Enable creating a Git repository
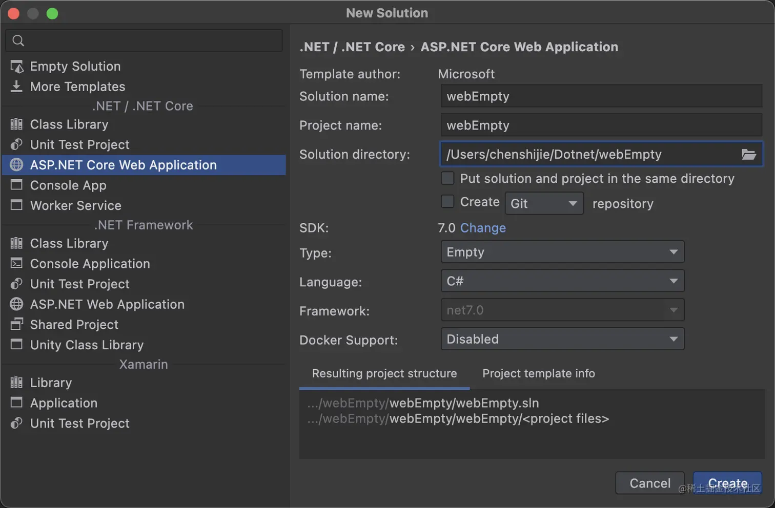The height and width of the screenshot is (508, 775). (x=447, y=201)
